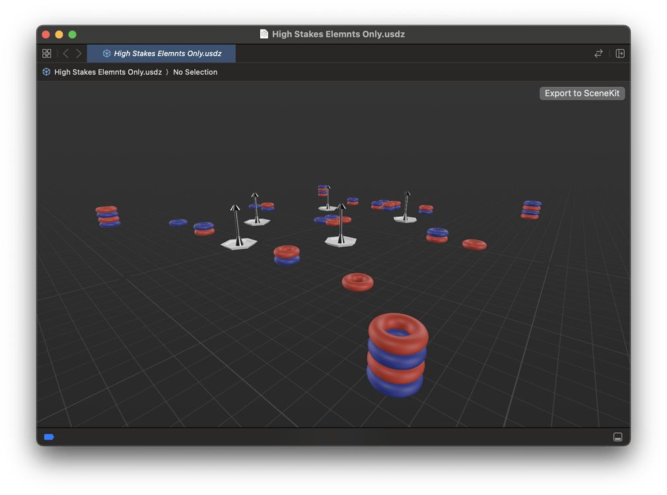Click the blue overlay indicator at bottom left
This screenshot has height=495, width=667.
[x=49, y=437]
